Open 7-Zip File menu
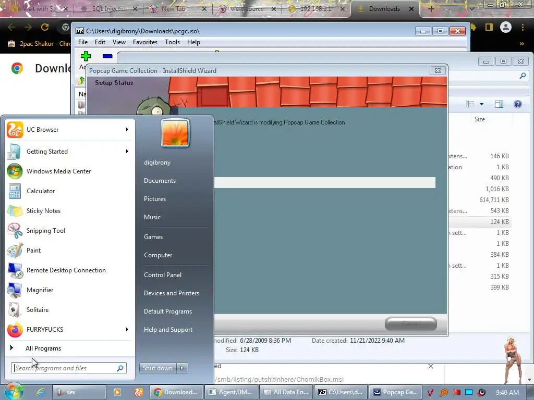 [83, 42]
